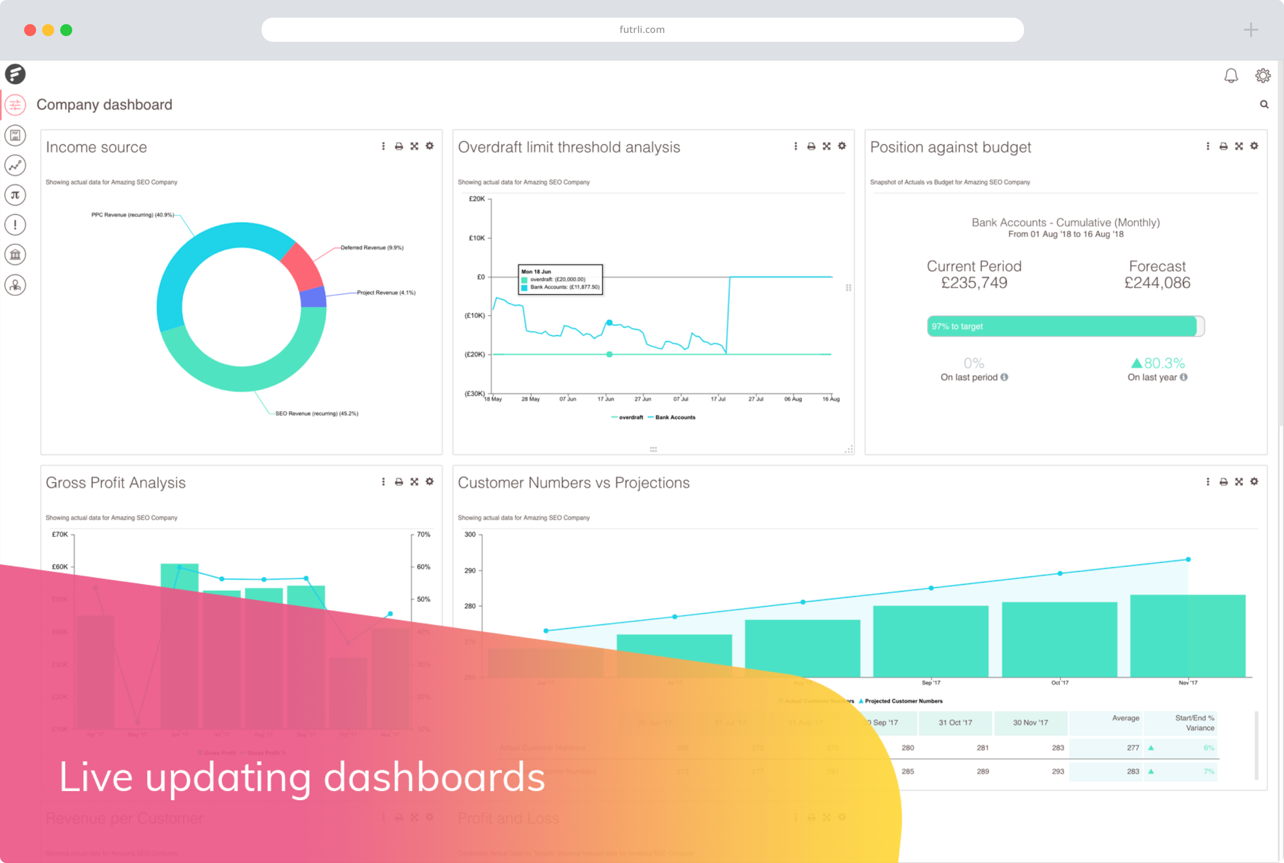Click the dashboard search magnifier icon
Image resolution: width=1284 pixels, height=863 pixels.
click(1264, 104)
